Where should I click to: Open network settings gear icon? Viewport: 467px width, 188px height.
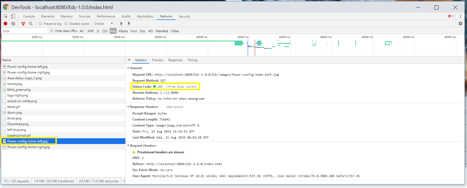[x=460, y=24]
